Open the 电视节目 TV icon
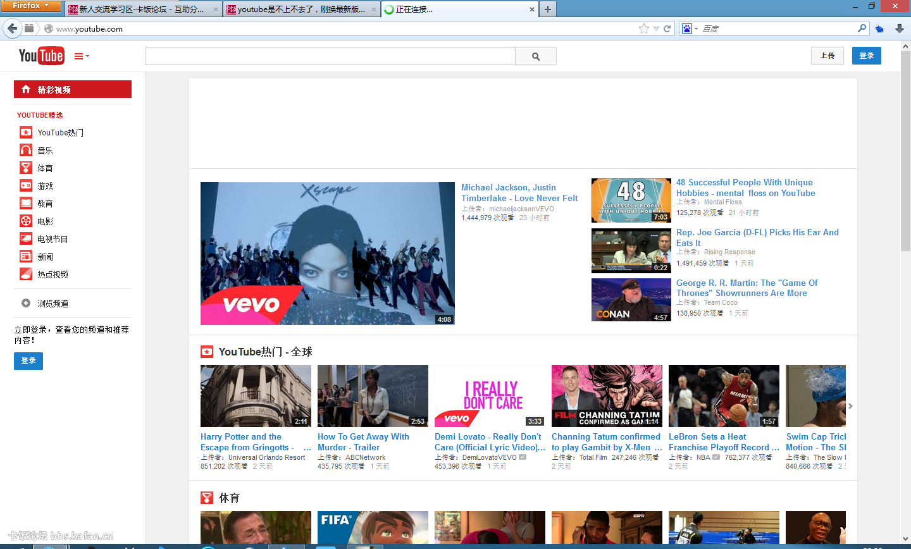The height and width of the screenshot is (549, 911). coord(26,238)
